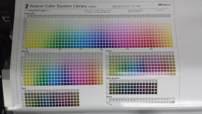This screenshot has height=114, width=202.
Task: Click the BK 01 column header
Action: coord(111,100)
